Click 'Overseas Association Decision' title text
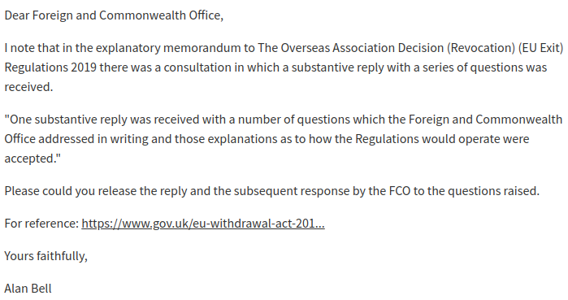 362,48
